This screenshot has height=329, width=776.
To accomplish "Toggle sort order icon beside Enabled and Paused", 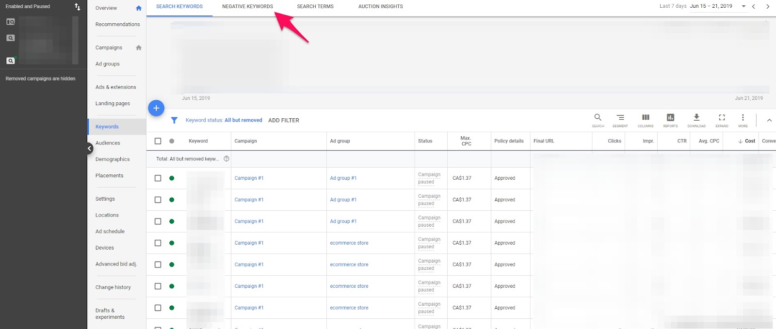I will 78,7.
